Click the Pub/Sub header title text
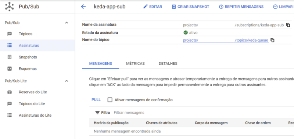294x139 pixels. coord(29,7)
